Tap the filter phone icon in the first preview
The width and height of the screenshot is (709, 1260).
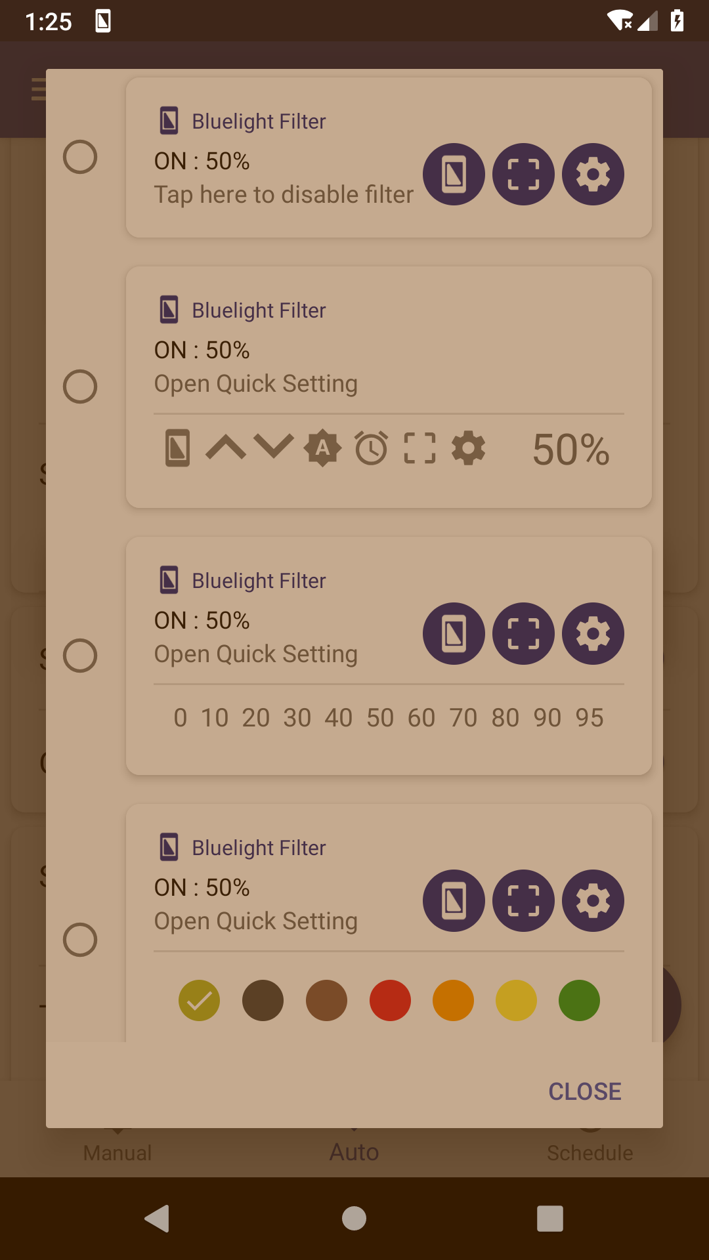click(x=454, y=175)
